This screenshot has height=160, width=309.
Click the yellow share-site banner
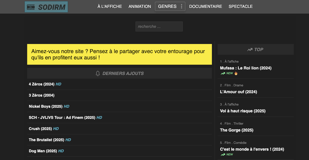[119, 54]
